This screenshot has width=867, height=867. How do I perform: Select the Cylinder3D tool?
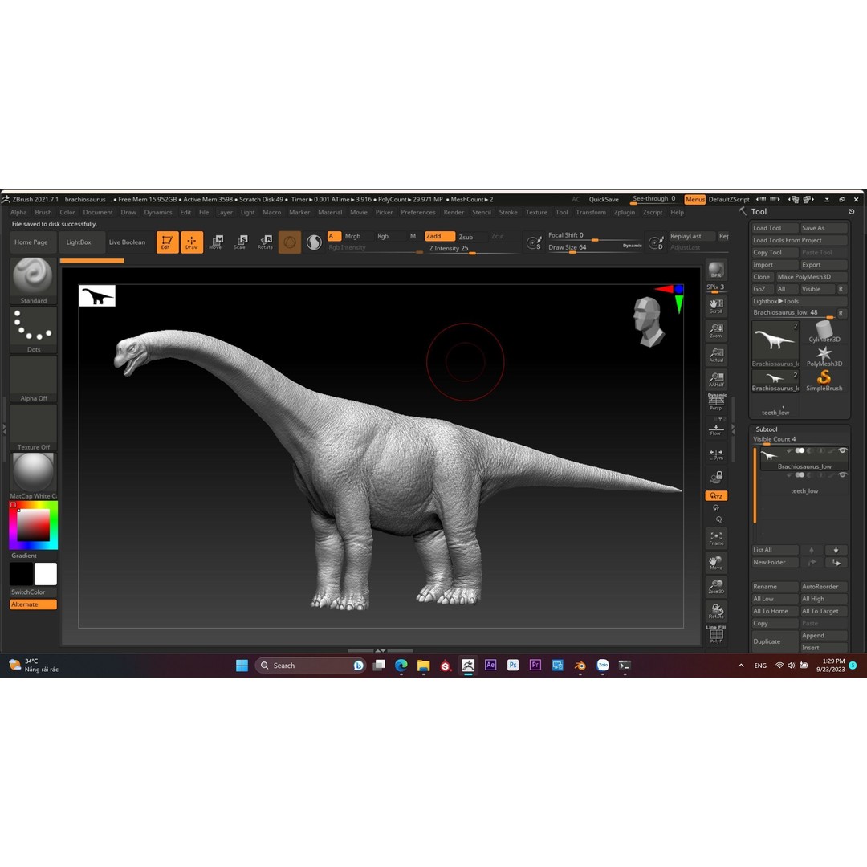point(824,330)
